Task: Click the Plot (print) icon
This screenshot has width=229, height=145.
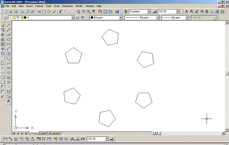Action: pyautogui.click(x=22, y=11)
